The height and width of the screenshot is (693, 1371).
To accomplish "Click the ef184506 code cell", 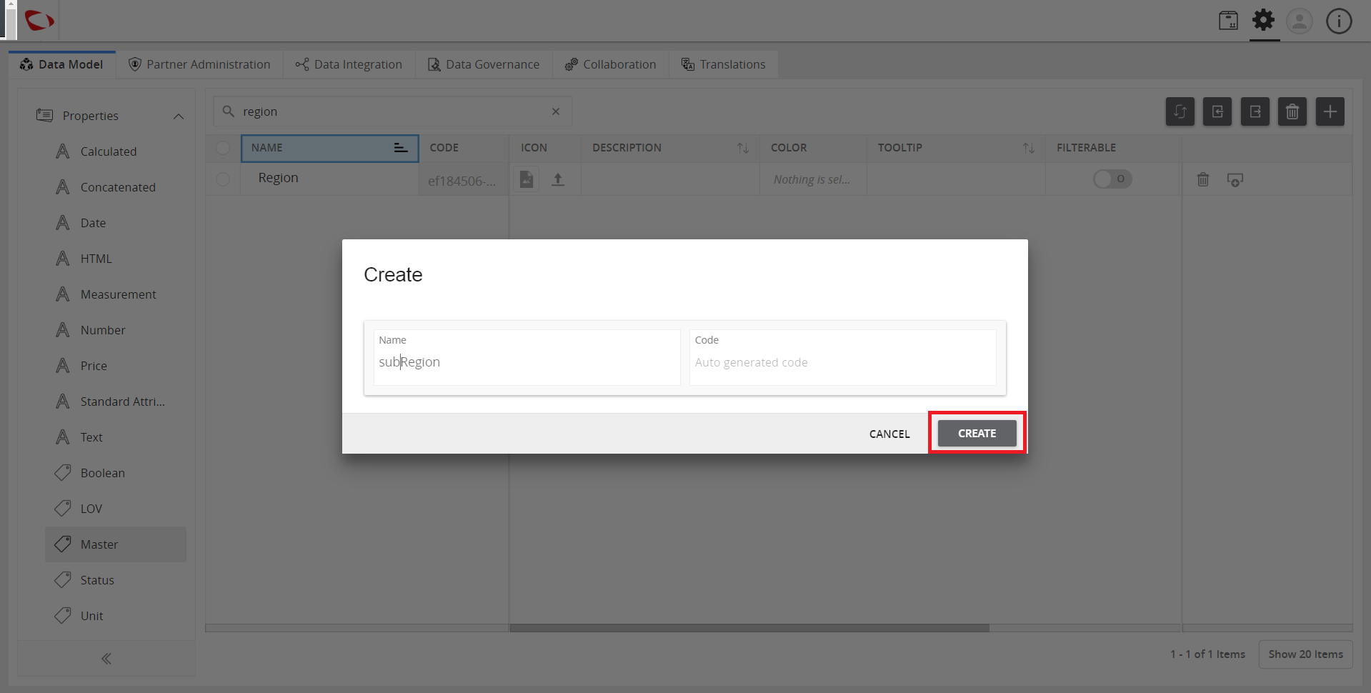I will click(462, 181).
